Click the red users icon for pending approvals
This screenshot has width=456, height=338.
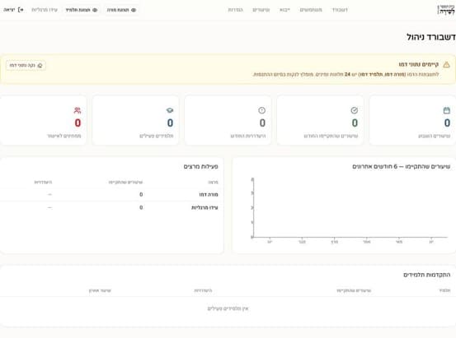(78, 110)
